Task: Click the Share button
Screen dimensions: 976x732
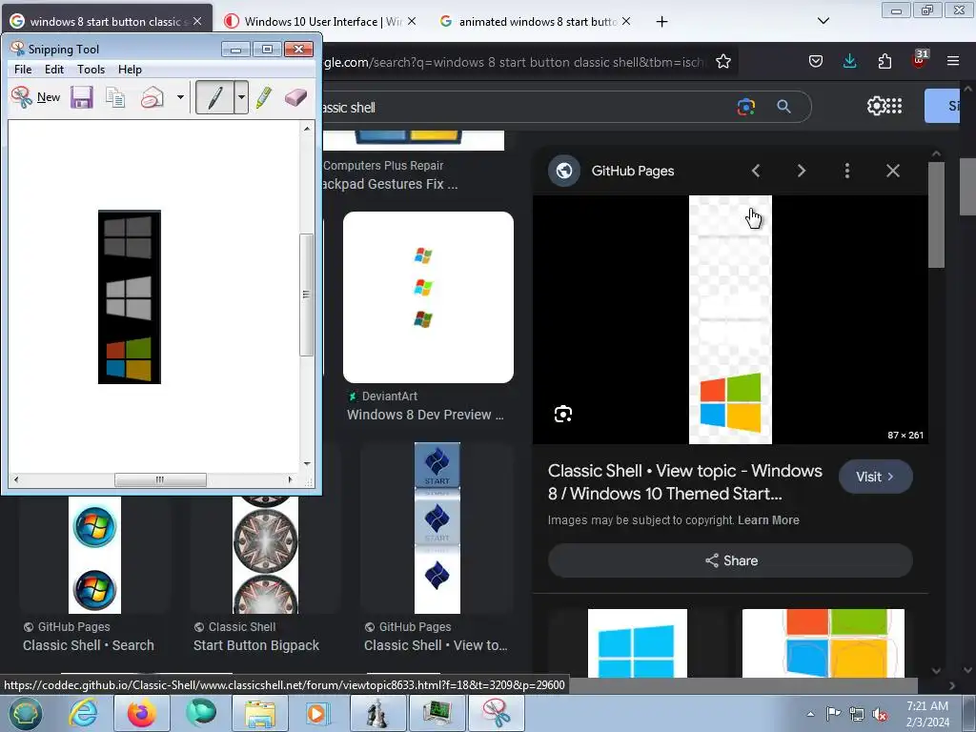Action: tap(730, 560)
